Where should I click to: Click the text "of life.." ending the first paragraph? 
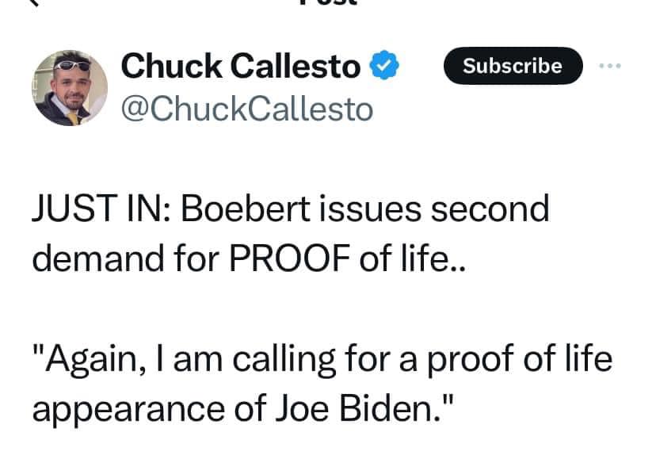tap(413, 258)
